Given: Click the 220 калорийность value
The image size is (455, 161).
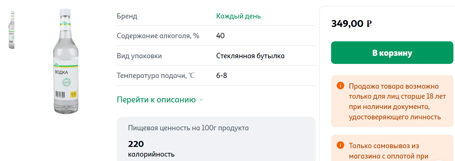Looking at the screenshot, I should pyautogui.click(x=136, y=144).
